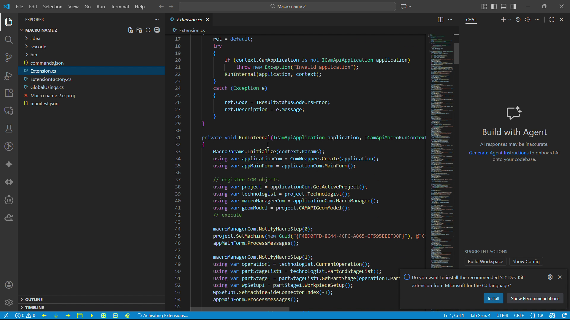This screenshot has width=570, height=320.
Task: Open new chat dropdown arrow
Action: 509,20
